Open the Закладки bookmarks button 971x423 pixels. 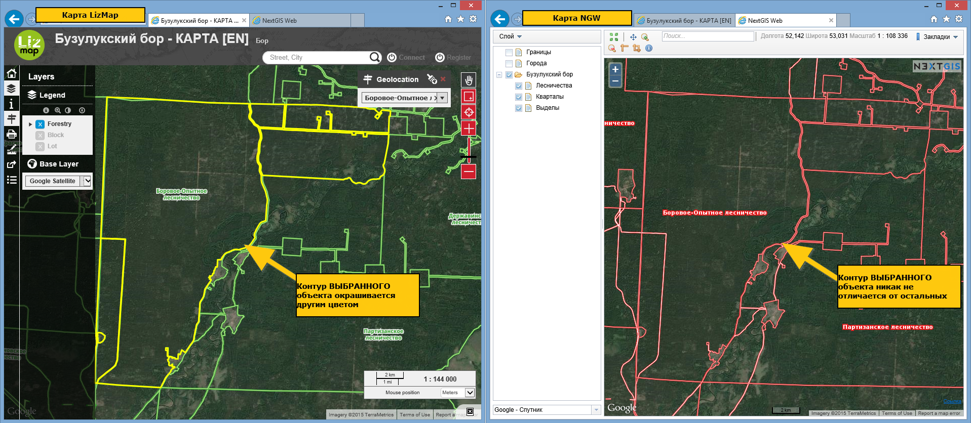[937, 36]
